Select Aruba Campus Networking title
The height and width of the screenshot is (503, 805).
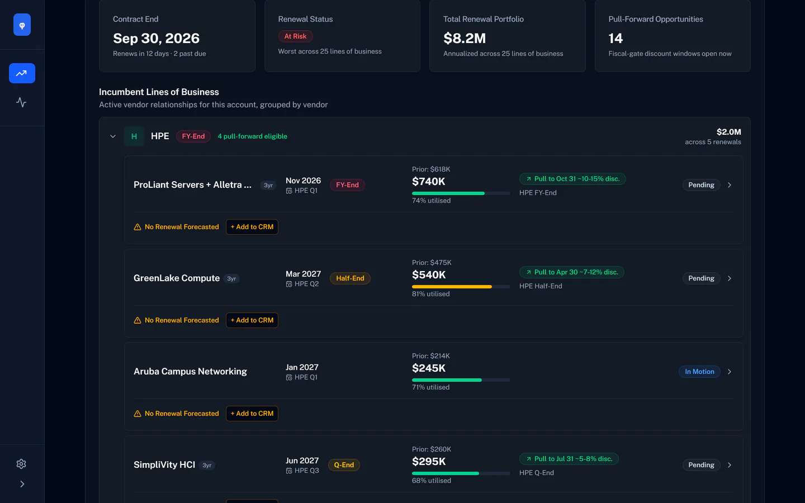click(190, 372)
